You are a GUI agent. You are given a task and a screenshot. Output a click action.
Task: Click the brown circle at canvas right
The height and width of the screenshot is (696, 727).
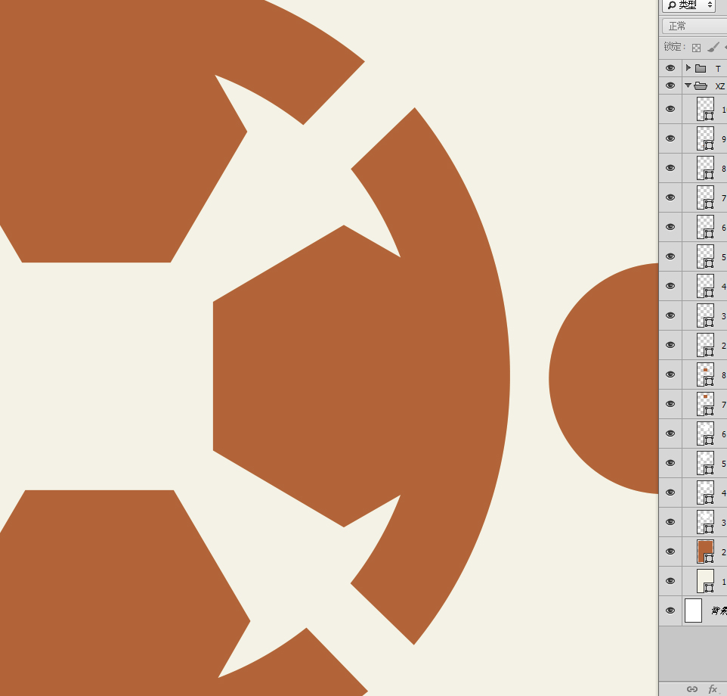[604, 378]
